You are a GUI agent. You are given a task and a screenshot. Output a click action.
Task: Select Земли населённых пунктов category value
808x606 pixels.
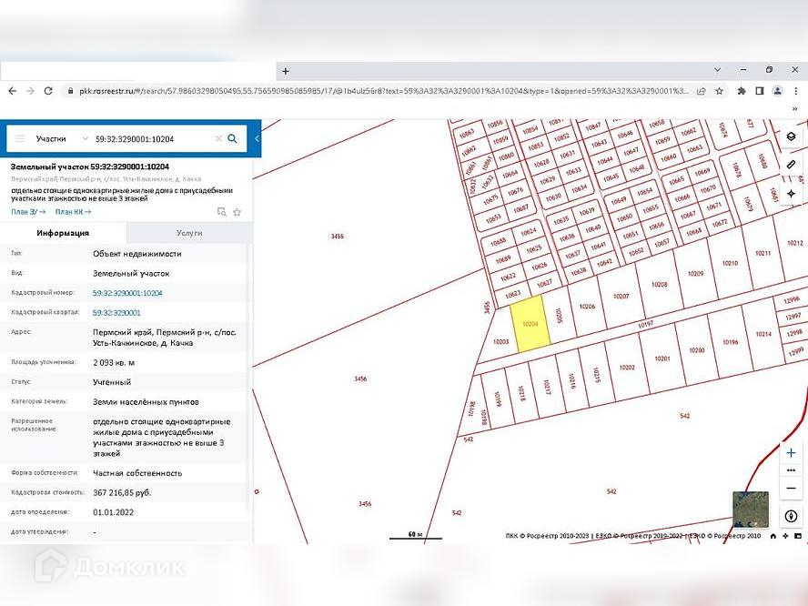click(x=146, y=402)
